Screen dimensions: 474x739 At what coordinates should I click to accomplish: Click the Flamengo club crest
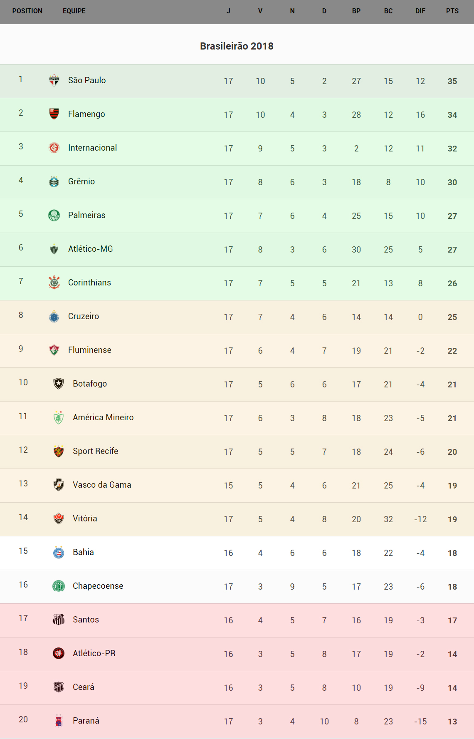(x=54, y=114)
